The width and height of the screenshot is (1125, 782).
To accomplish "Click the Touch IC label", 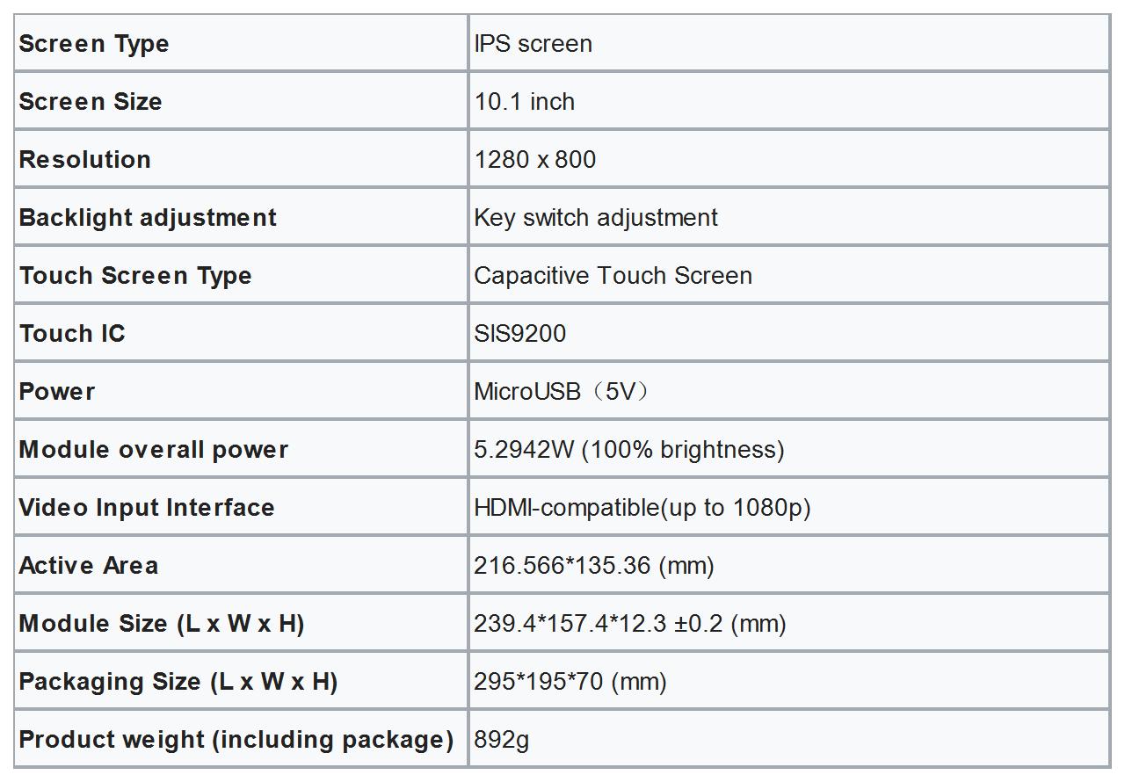I will click(72, 334).
